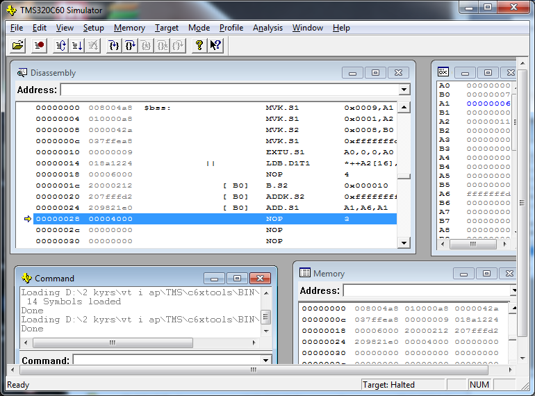The height and width of the screenshot is (396, 535).
Task: Maximize the Memory child window
Action: [486, 273]
